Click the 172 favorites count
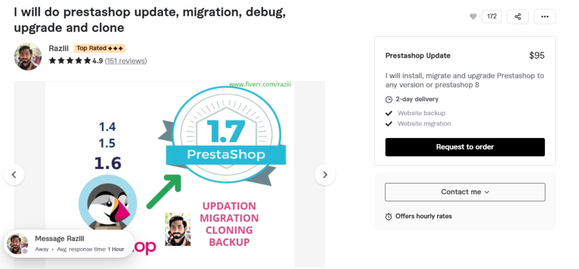Image resolution: width=579 pixels, height=269 pixels. click(x=492, y=16)
